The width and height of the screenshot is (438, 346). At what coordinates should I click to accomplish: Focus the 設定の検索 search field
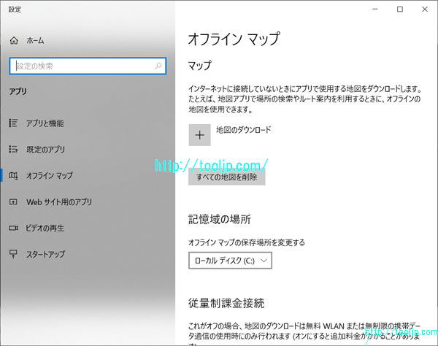tap(80, 66)
